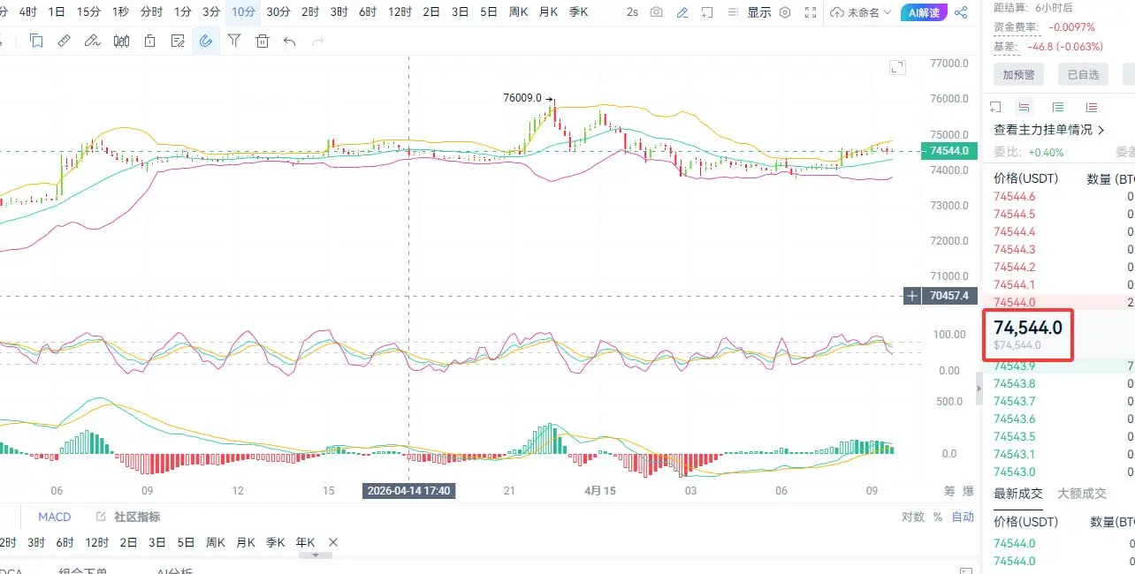Click 基差 label
This screenshot has width=1135, height=574.
coord(1005,47)
